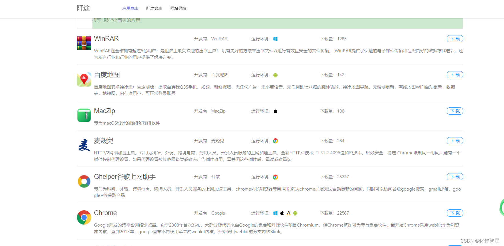Click the Apple platform icon in Chrome row

(282, 213)
